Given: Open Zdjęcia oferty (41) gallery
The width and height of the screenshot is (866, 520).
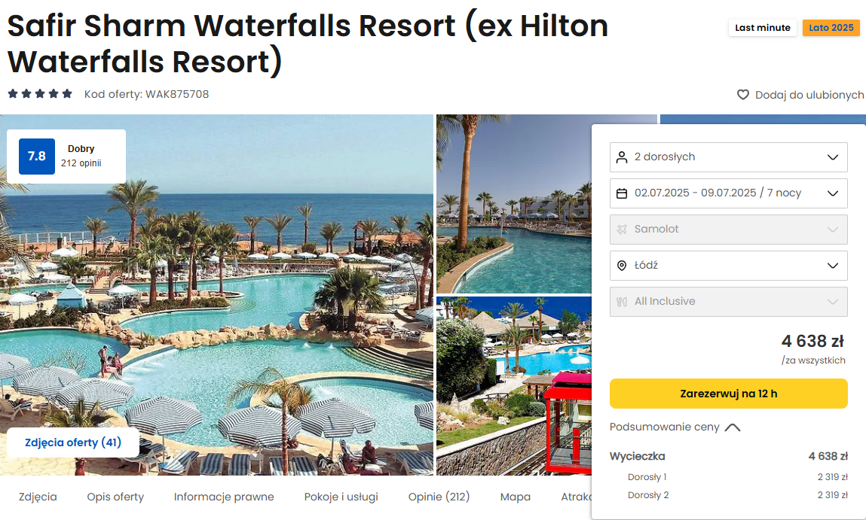Looking at the screenshot, I should click(x=73, y=442).
